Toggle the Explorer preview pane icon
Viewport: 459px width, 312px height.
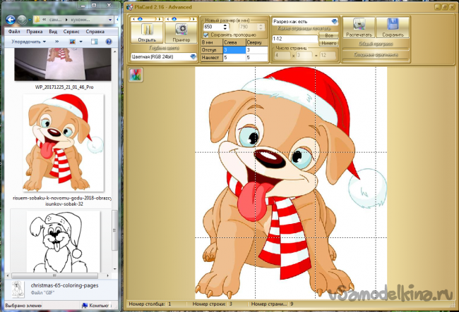pyautogui.click(x=95, y=42)
